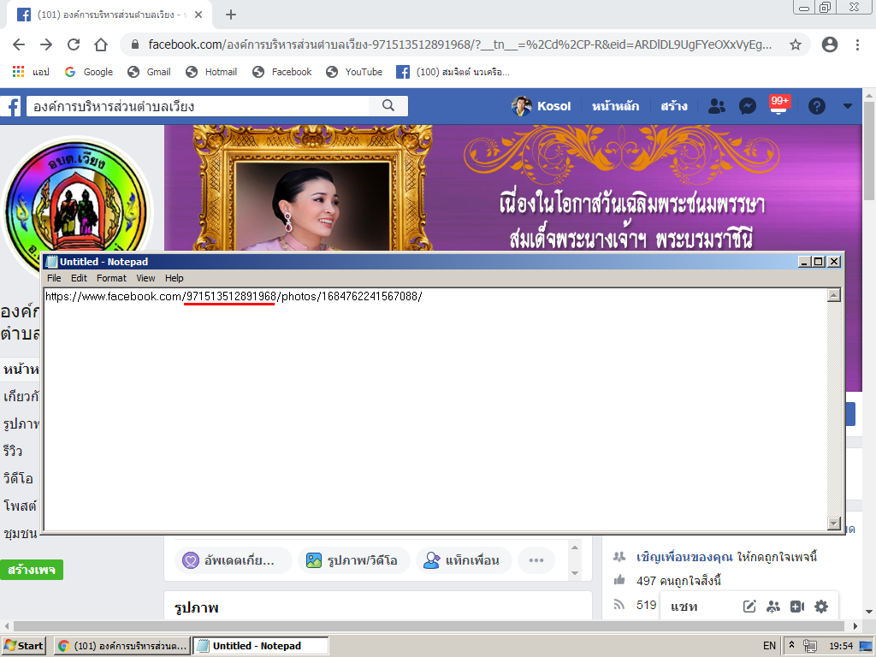Choose แท็กเพื่อน tag friends option
The height and width of the screenshot is (657, 876).
[x=464, y=560]
